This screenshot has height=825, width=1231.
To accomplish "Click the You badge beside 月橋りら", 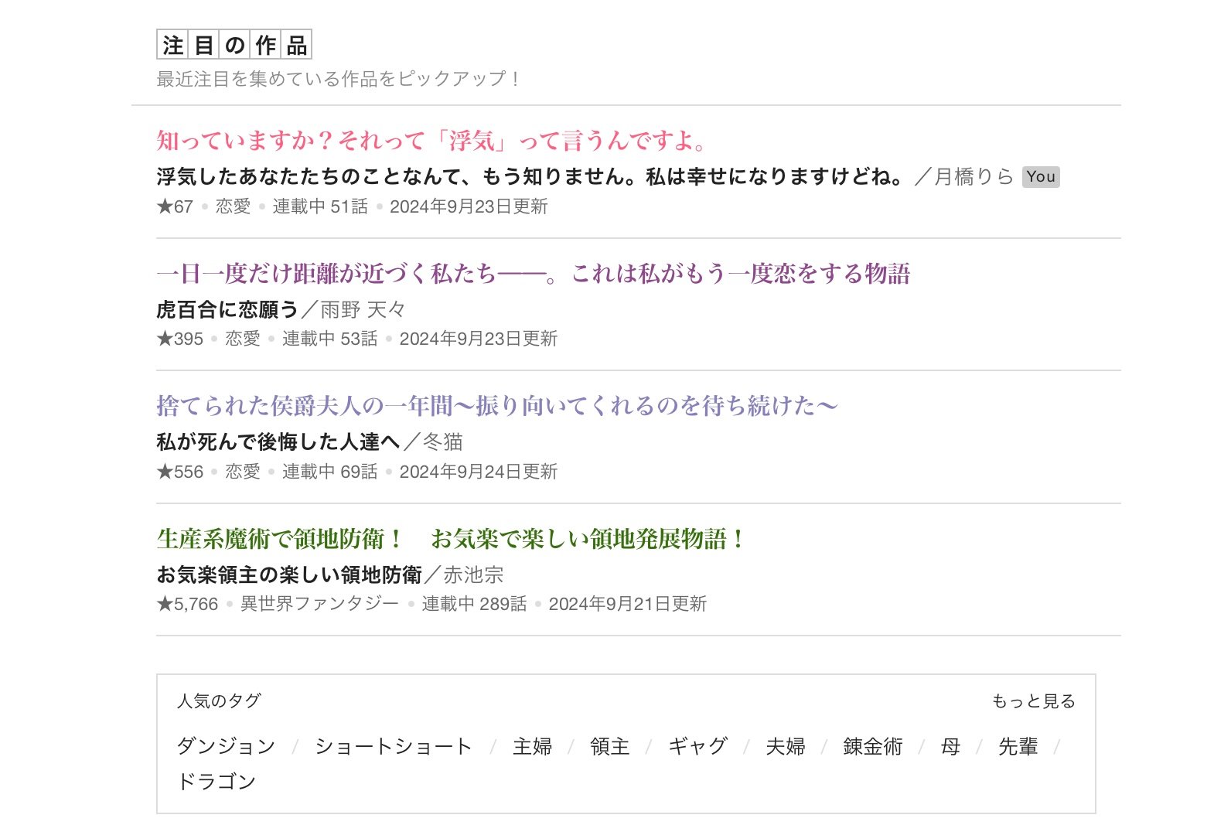I will pyautogui.click(x=1040, y=177).
